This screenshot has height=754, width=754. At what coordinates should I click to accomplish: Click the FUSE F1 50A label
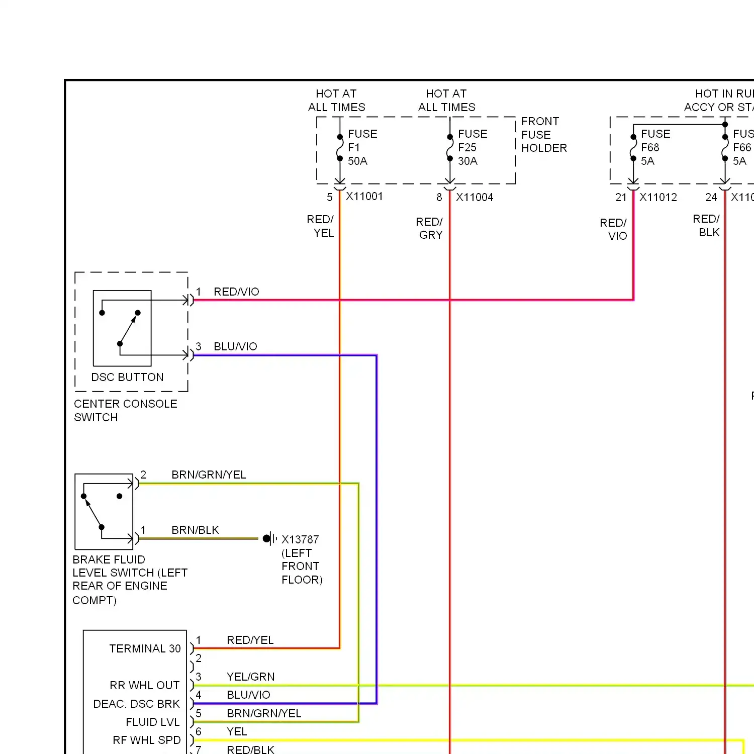click(362, 147)
